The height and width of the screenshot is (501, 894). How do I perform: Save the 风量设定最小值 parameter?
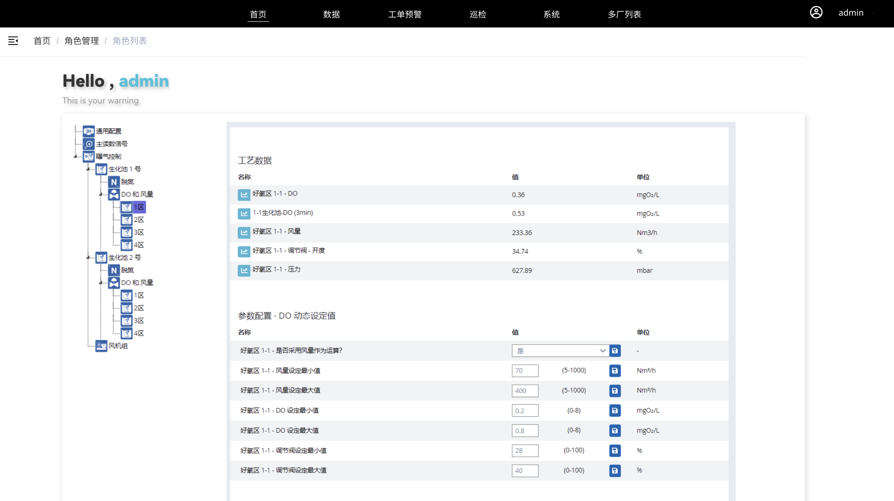(615, 371)
